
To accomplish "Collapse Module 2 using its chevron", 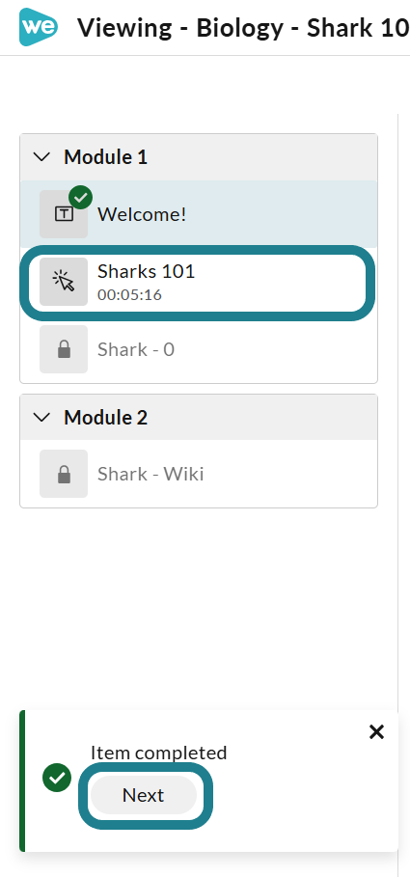I will point(41,417).
